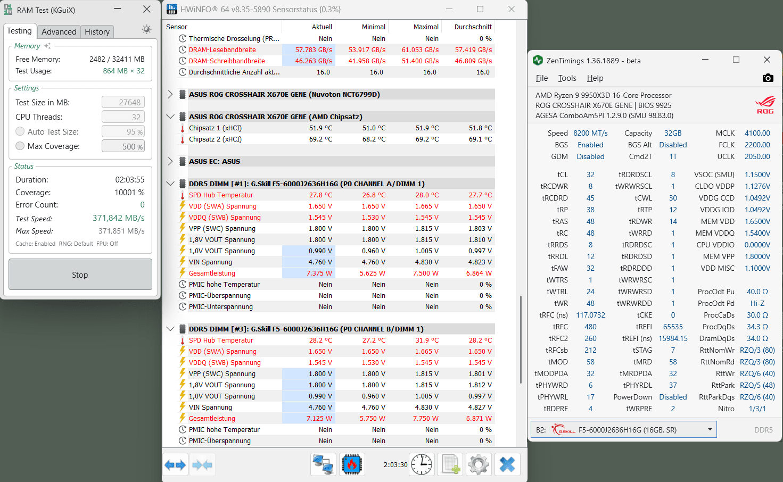The height and width of the screenshot is (482, 783).
Task: Click the Test Speed 371,842 MB/s value
Action: 119,218
